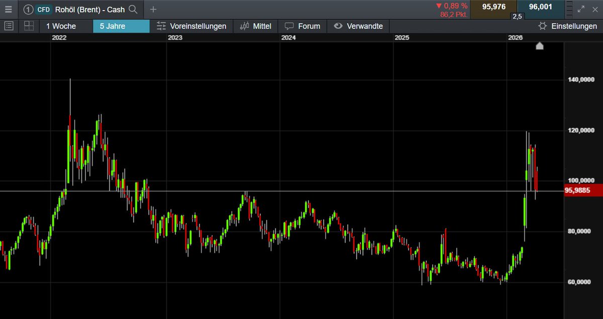Show Verwandte related instruments
This screenshot has width=603, height=319.
point(358,26)
